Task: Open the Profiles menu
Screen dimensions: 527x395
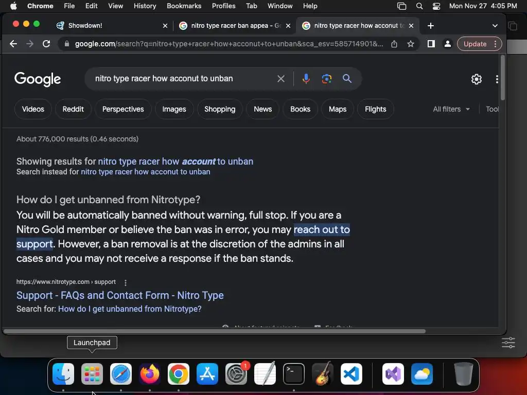Action: pyautogui.click(x=223, y=6)
